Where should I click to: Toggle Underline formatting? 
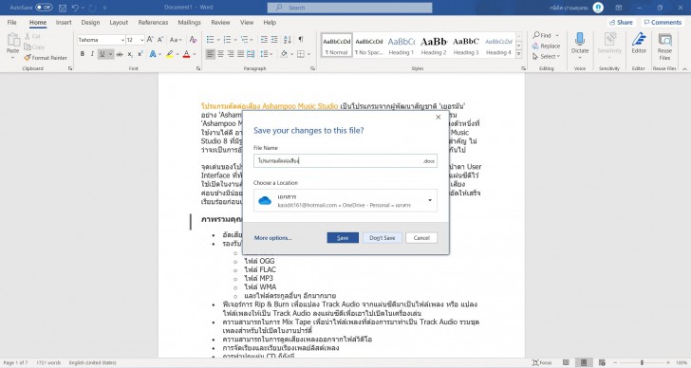103,54
